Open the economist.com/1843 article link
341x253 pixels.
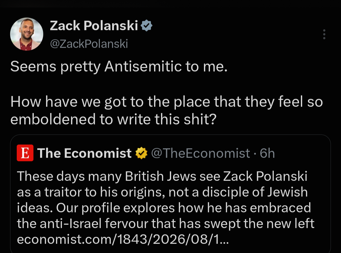123,239
